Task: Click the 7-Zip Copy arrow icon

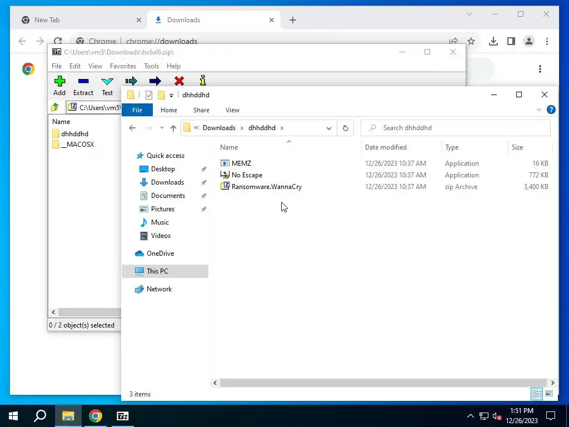Action: (131, 81)
